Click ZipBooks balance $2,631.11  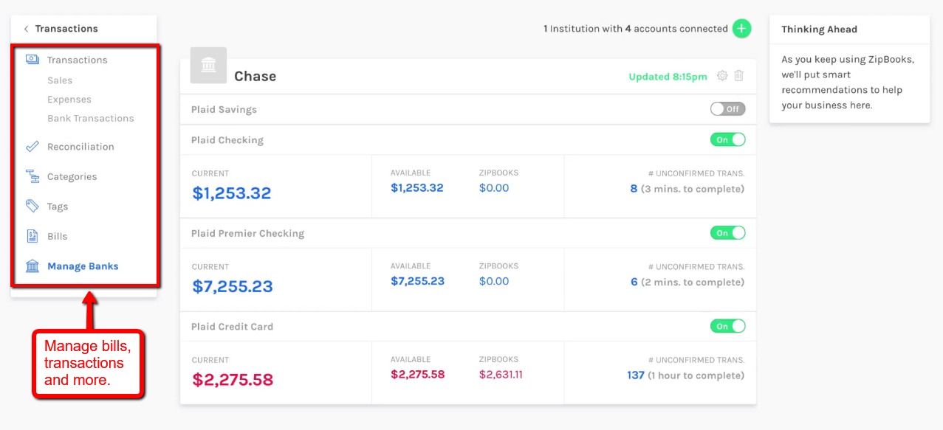pyautogui.click(x=501, y=374)
